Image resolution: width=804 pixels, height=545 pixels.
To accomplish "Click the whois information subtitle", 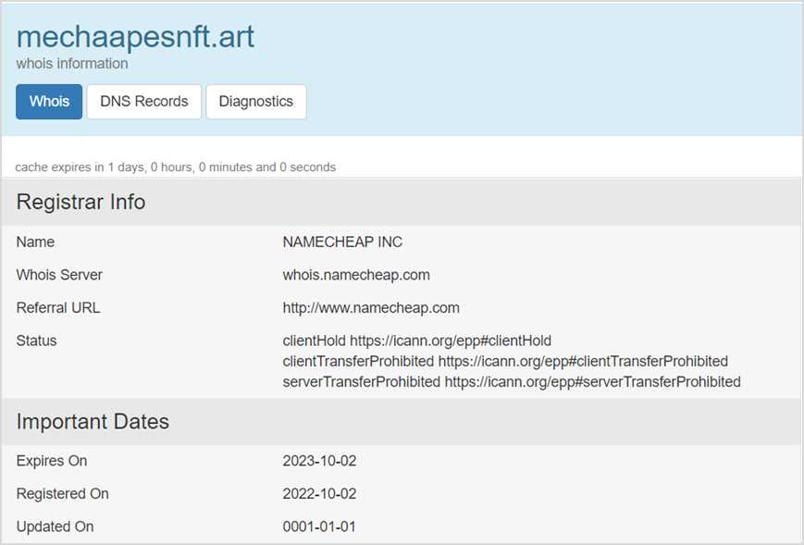I will [x=72, y=64].
